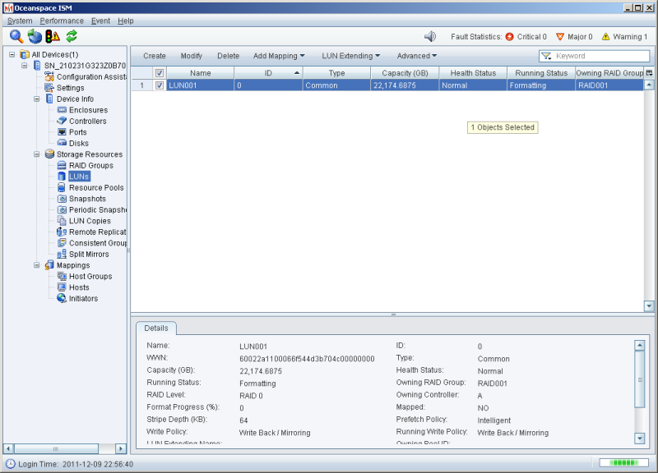The height and width of the screenshot is (473, 658).
Task: Click the globe hand discovery toolbar icon
Action: [35, 36]
